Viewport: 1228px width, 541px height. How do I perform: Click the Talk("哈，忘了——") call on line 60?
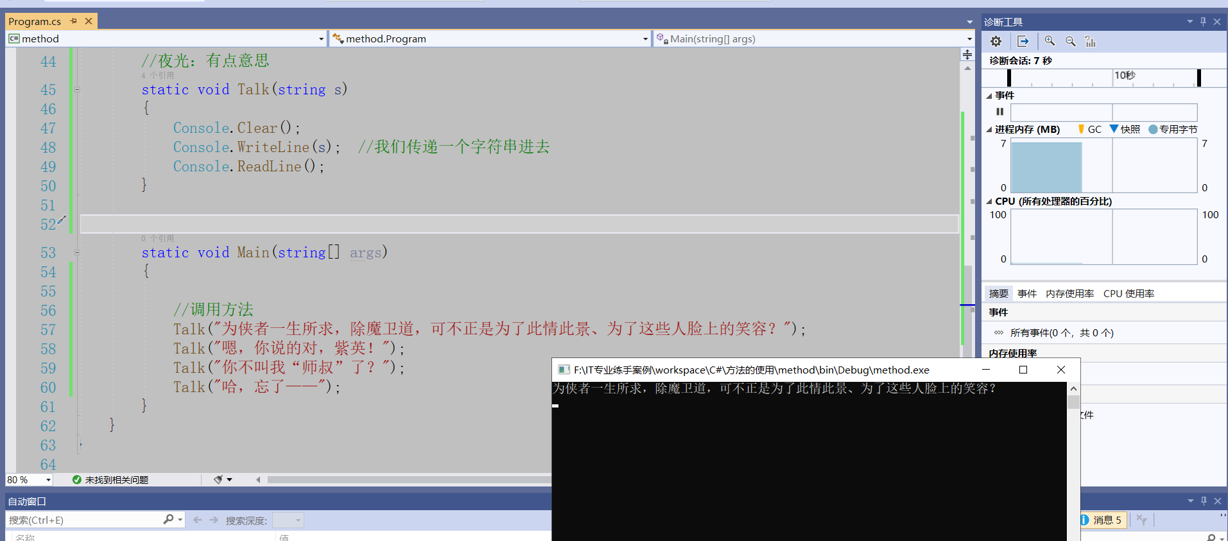tap(257, 387)
